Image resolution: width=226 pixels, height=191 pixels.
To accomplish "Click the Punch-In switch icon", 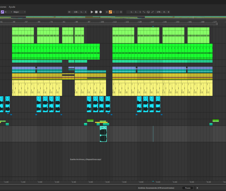I will click(144, 12).
